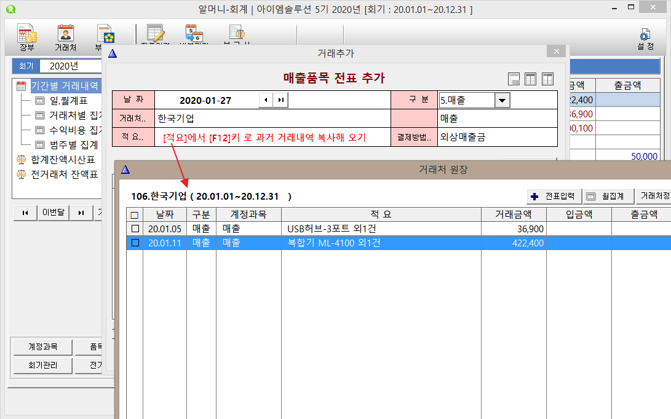Screen dimensions: 671x419
Task: Select 수익비용 집계 tree item
Action: pyautogui.click(x=75, y=130)
